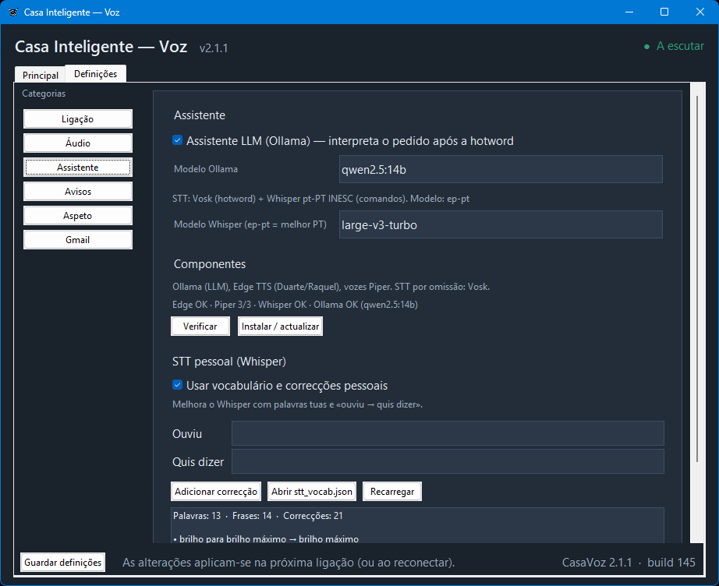Click the 'brilho para brilho máximo' correction entry
This screenshot has height=586, width=719.
click(x=266, y=538)
